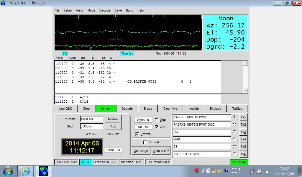Screen dimensions: 302x177
Task: Click the WSJT title bar globe icon
Action: click(x=3, y=3)
